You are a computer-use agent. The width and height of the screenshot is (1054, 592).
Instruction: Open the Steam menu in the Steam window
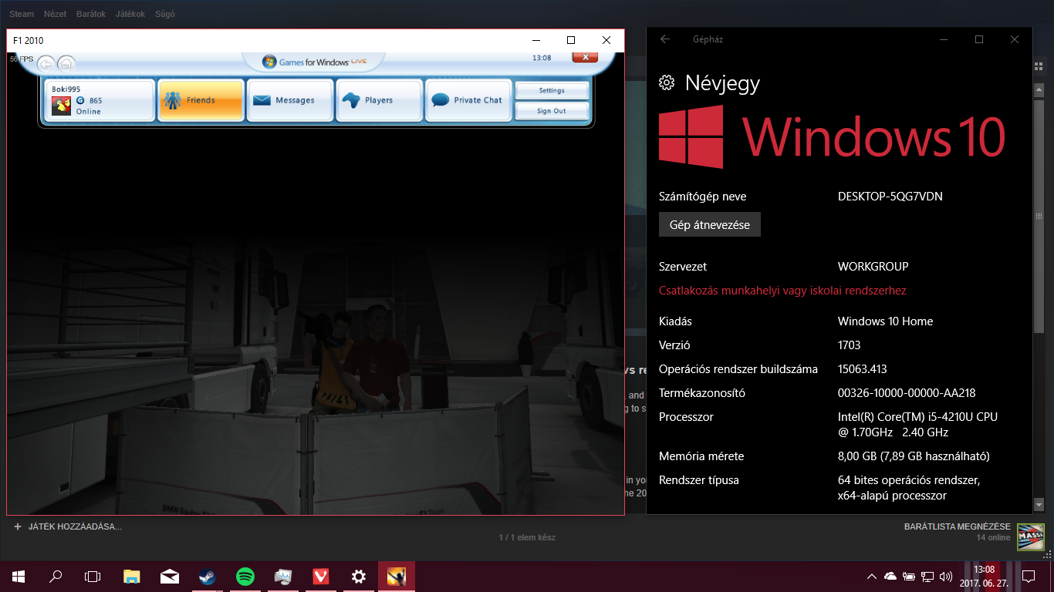click(22, 14)
